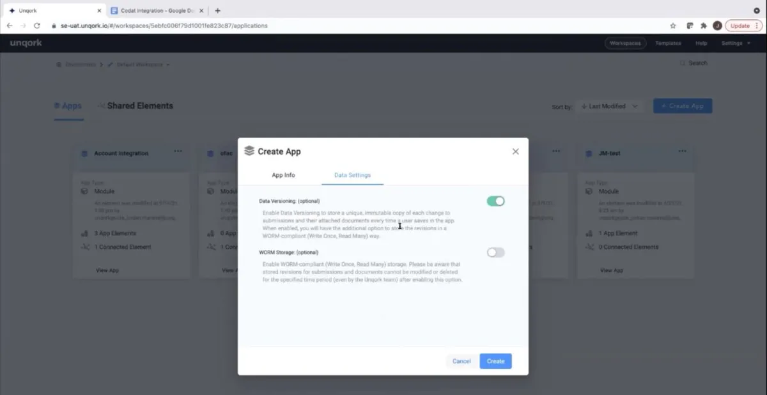
Task: Open the Chrome three-dot menu
Action: point(757,26)
